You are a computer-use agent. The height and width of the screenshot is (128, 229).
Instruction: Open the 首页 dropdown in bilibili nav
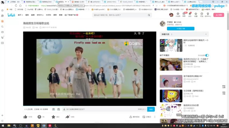[20, 15]
